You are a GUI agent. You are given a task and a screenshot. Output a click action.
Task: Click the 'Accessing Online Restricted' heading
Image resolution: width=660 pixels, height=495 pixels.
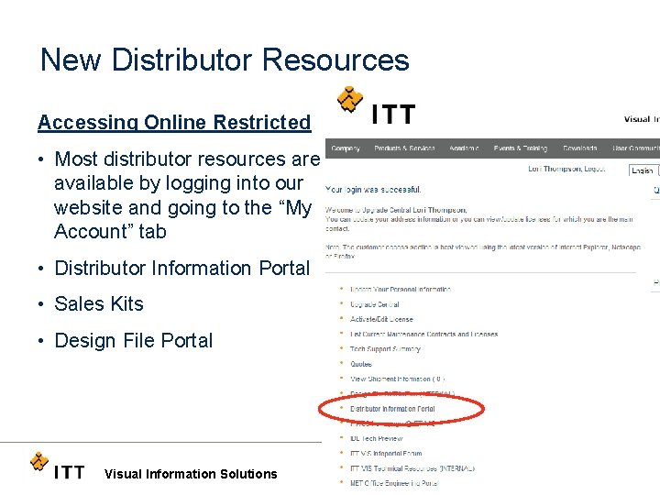click(x=174, y=122)
